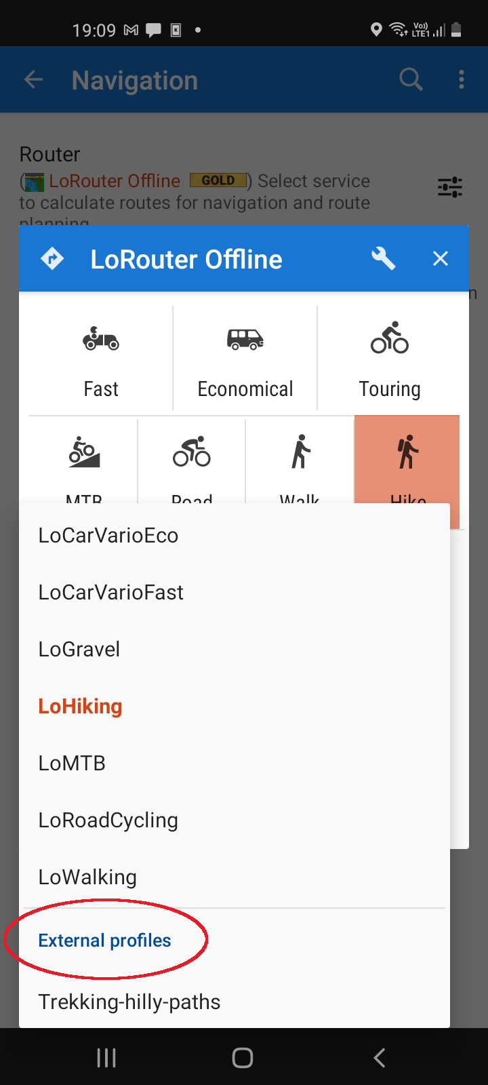Choose LoRoadCycling from the list
This screenshot has width=488, height=1085.
[x=108, y=821]
